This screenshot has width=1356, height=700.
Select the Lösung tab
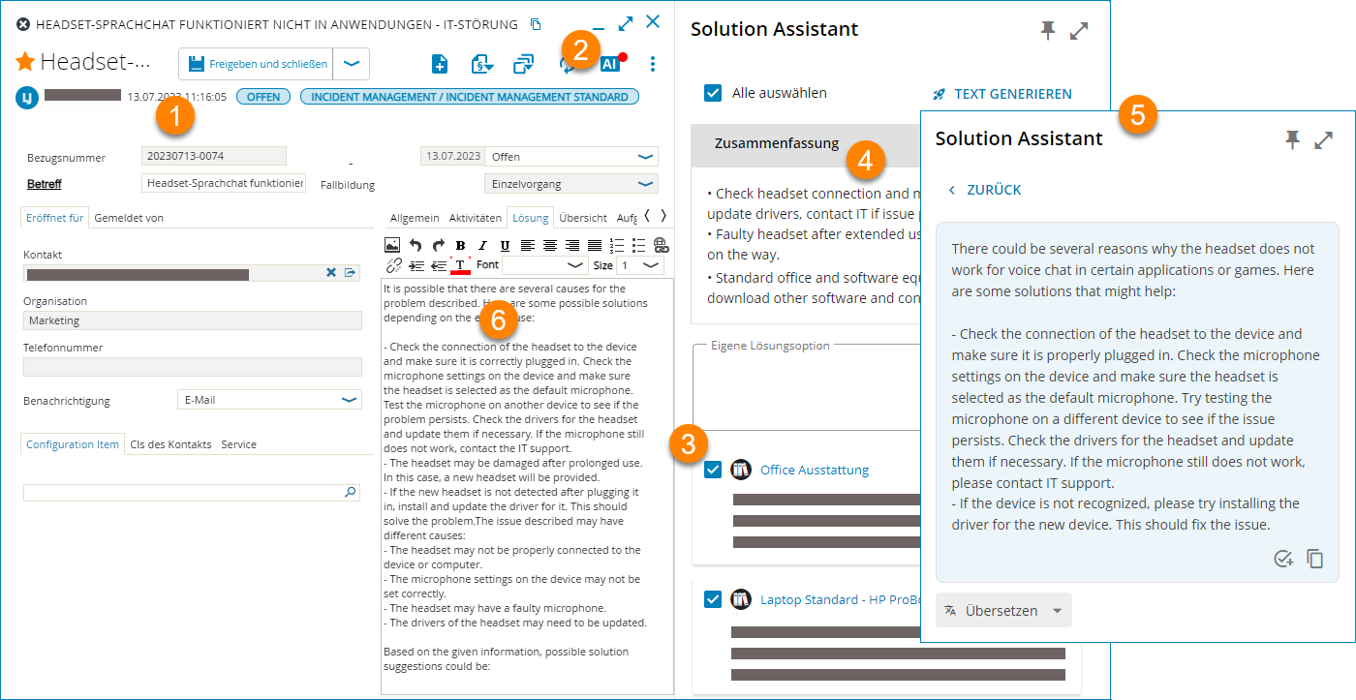pos(530,218)
